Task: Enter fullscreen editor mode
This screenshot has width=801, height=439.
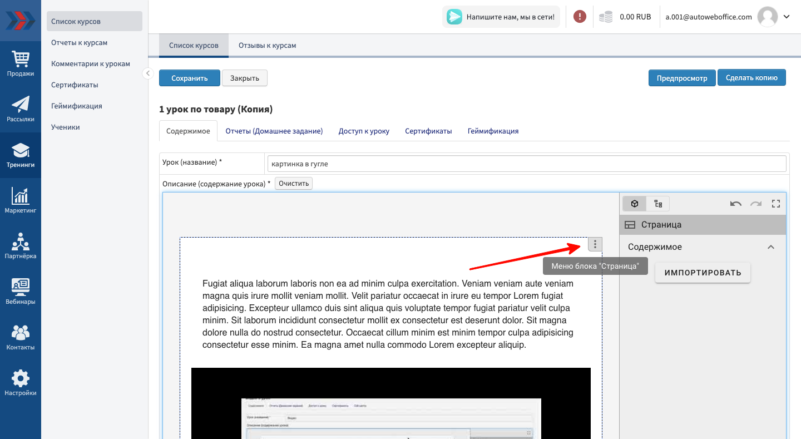Action: click(x=776, y=204)
